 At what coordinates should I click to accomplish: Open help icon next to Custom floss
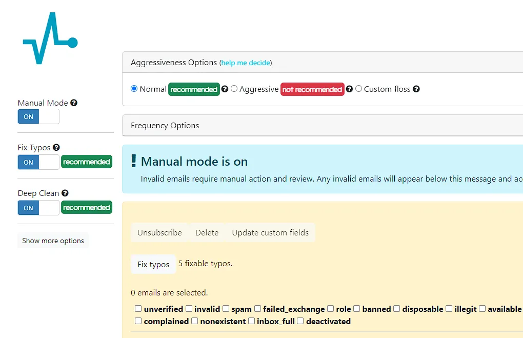[x=416, y=89]
